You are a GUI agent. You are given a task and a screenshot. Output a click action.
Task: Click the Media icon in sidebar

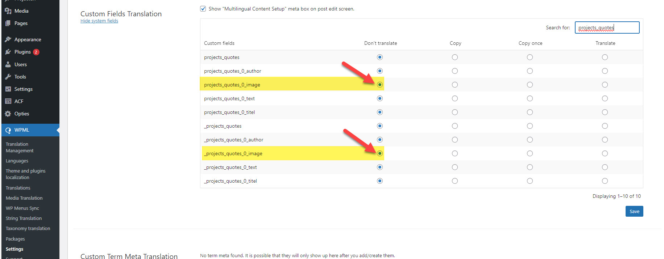[x=8, y=11]
